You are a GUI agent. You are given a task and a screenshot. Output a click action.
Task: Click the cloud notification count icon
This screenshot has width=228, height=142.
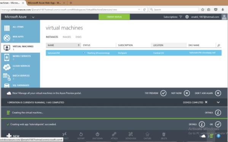(203, 136)
